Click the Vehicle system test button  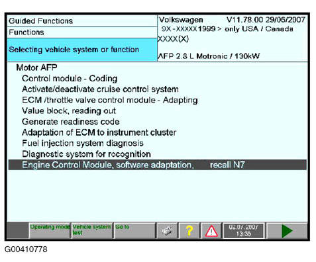point(92,231)
